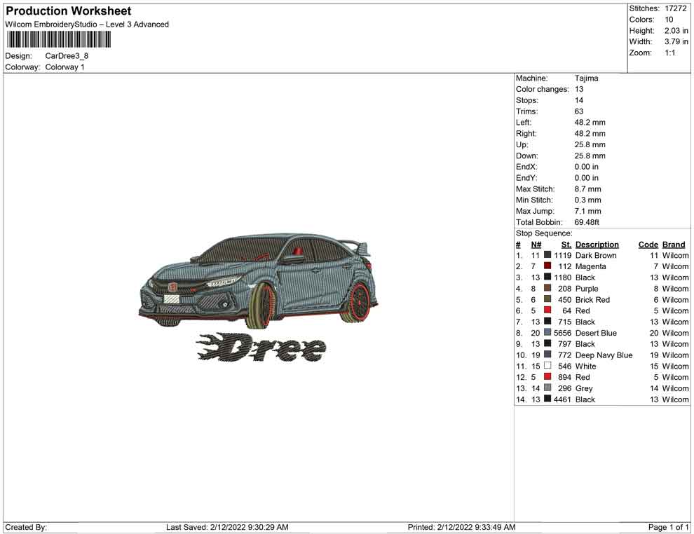The height and width of the screenshot is (534, 694).
Task: Click the design name 'CarDree3_8'
Action: 67,56
